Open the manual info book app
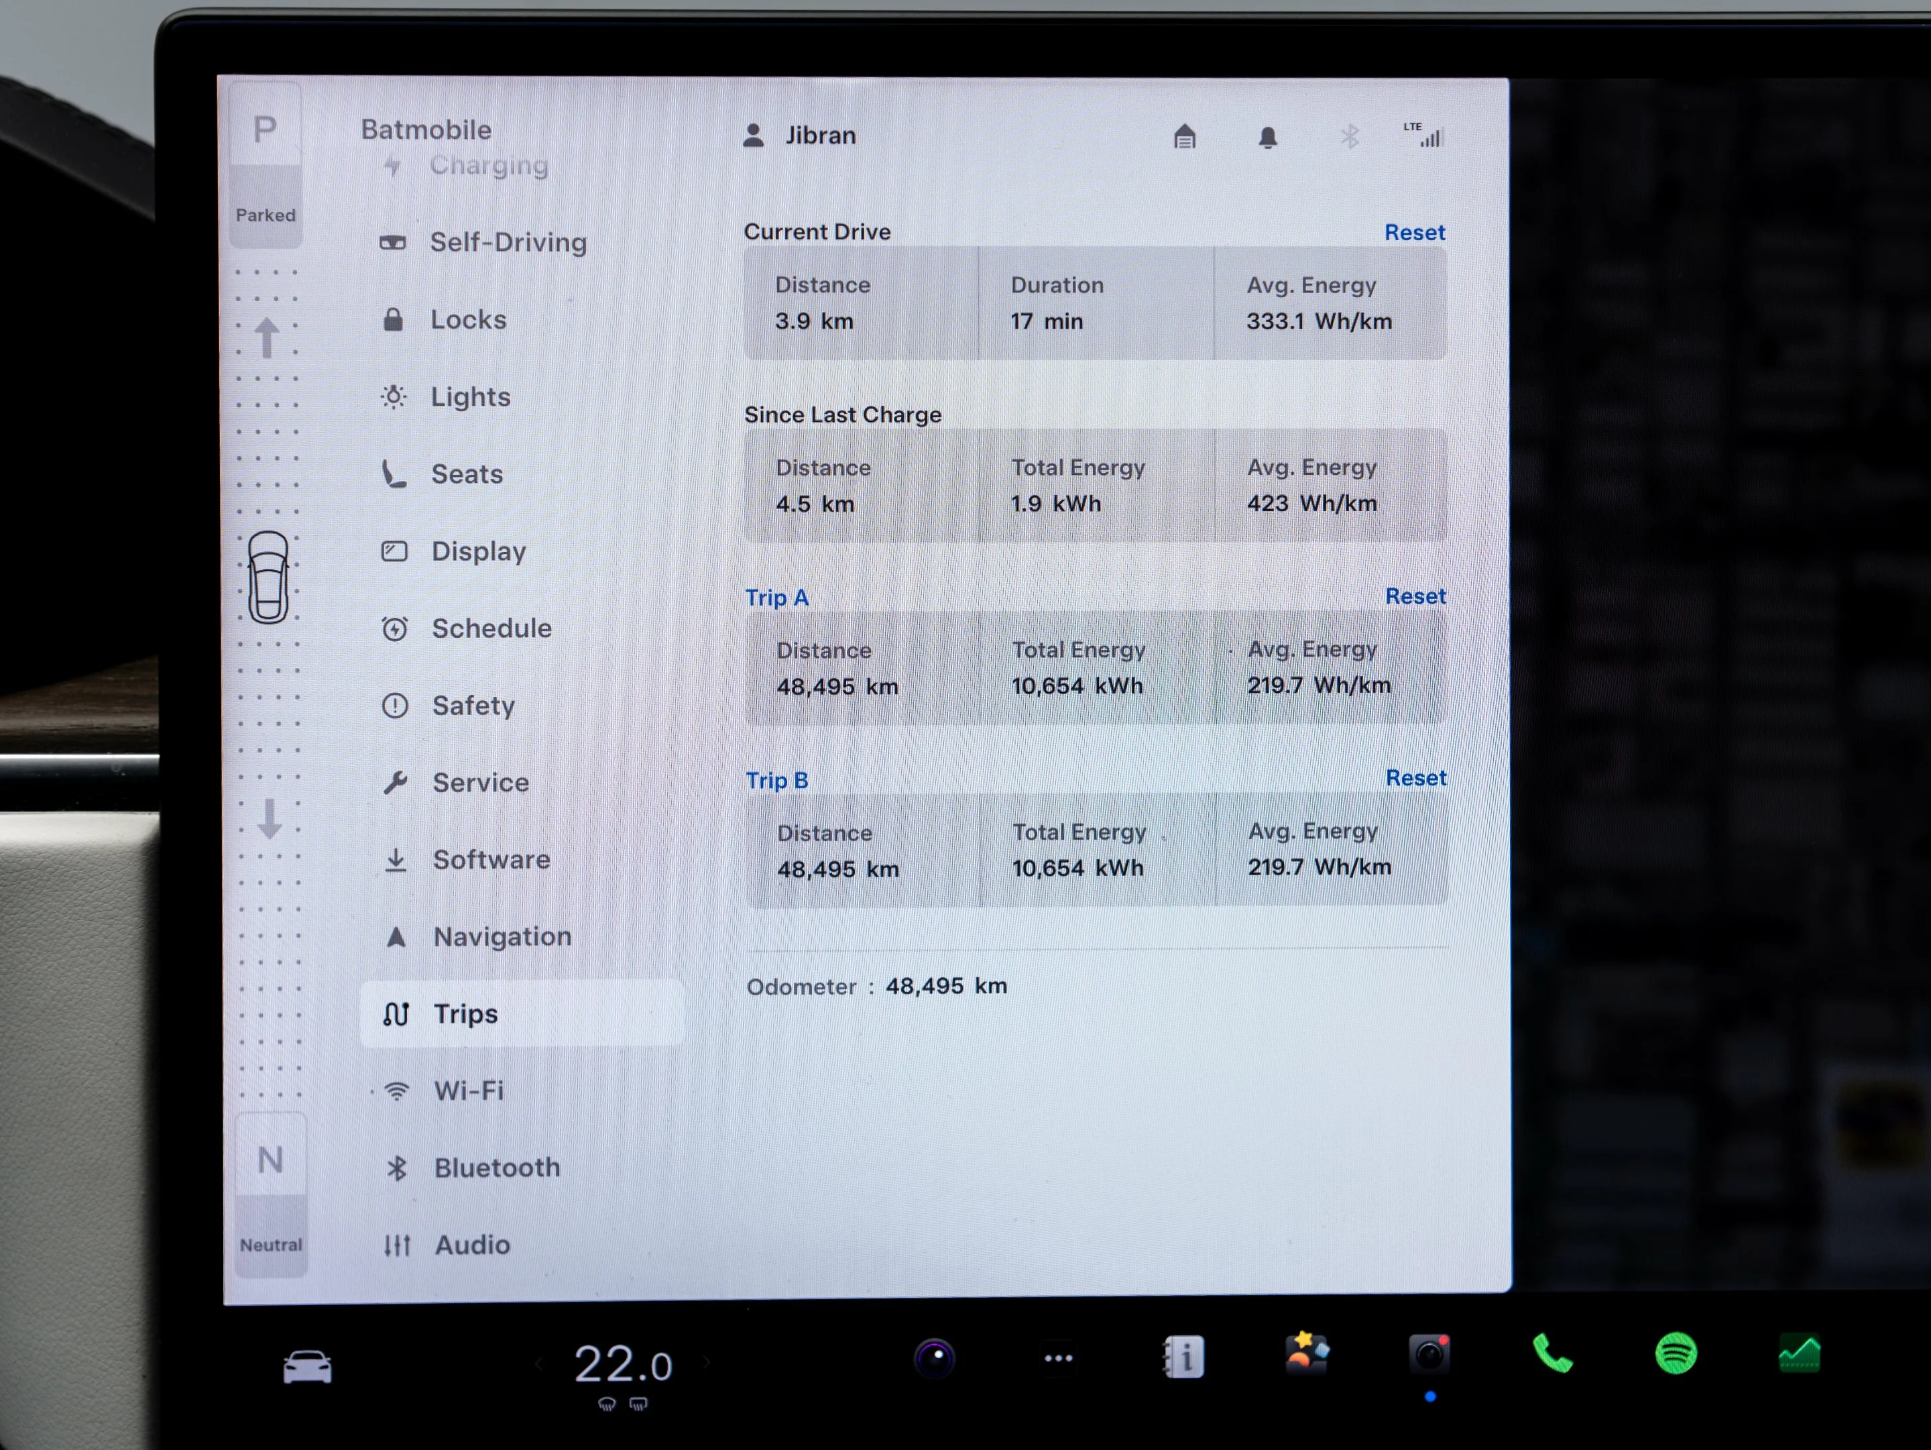The image size is (1931, 1450). (1183, 1357)
